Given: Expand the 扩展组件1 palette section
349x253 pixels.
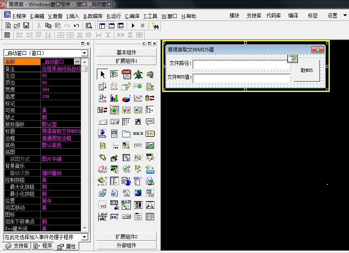Looking at the screenshot, I should click(x=126, y=61).
